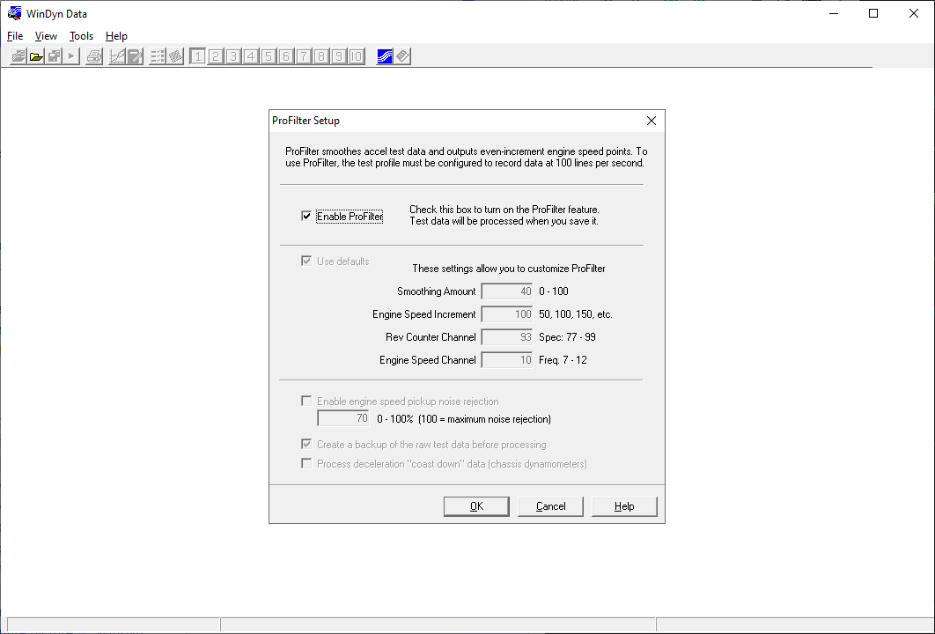Select page 4 toolbar button
Image resolution: width=935 pixels, height=634 pixels.
(x=250, y=56)
